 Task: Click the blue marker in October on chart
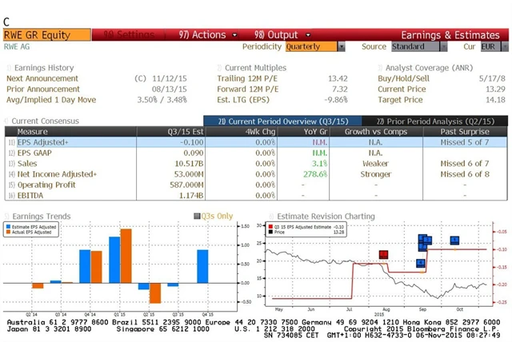coord(454,241)
